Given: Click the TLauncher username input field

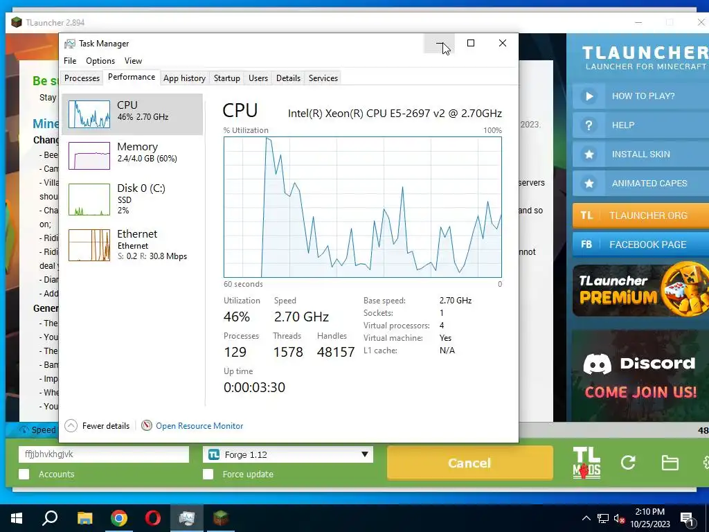Looking at the screenshot, I should (104, 454).
